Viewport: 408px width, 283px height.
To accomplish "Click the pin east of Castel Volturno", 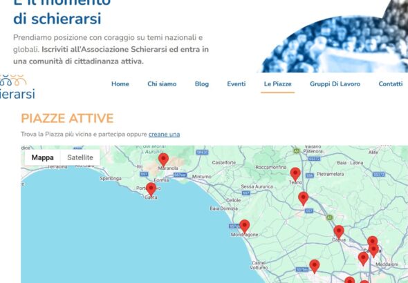I will point(315,266).
